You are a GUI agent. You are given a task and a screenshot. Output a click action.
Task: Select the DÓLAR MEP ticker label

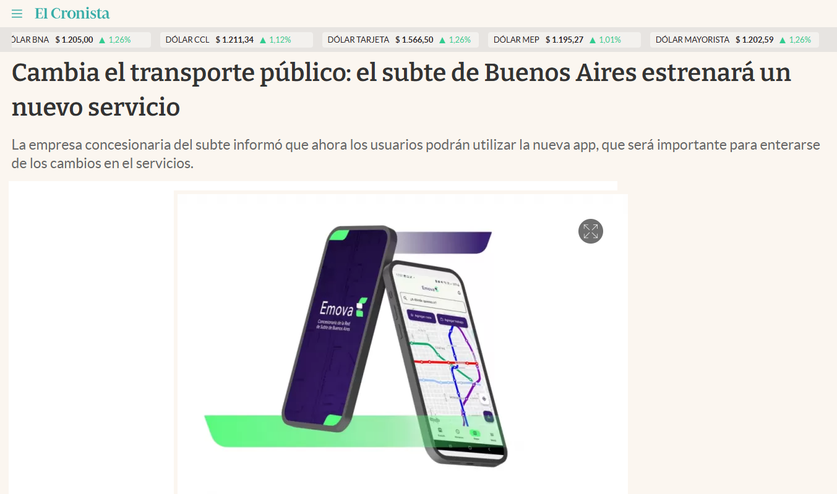tap(517, 40)
